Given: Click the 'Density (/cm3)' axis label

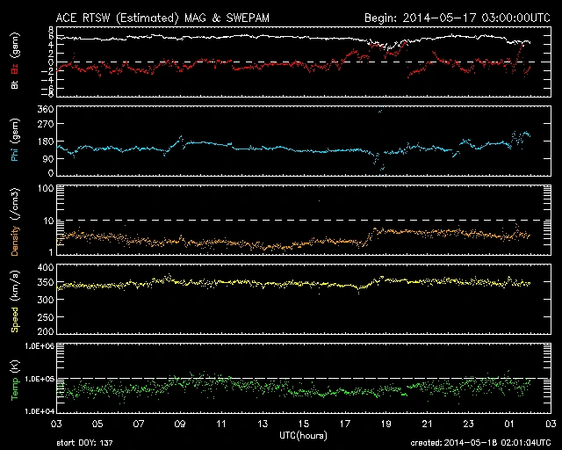Looking at the screenshot, I should click(15, 221).
